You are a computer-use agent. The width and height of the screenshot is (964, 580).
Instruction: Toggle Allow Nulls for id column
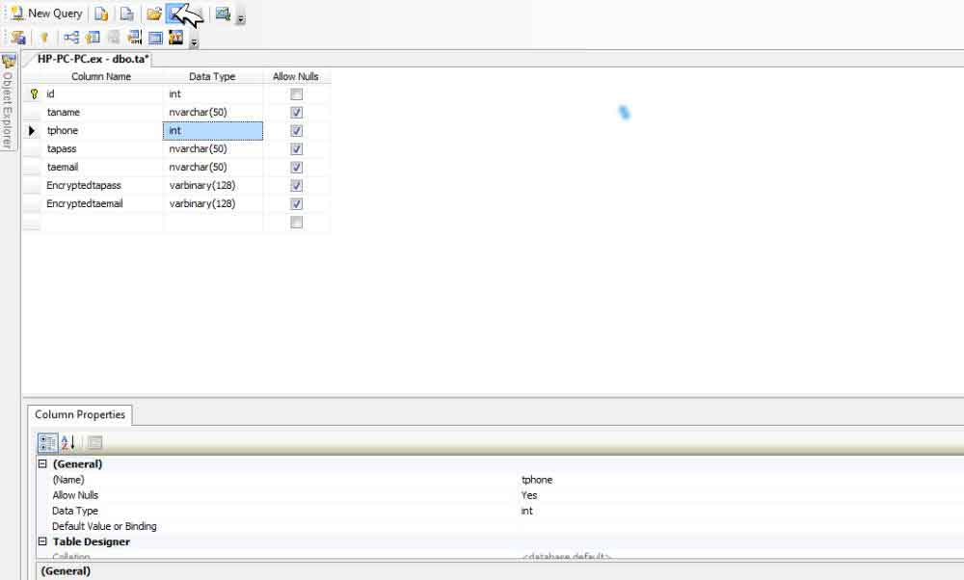296,94
